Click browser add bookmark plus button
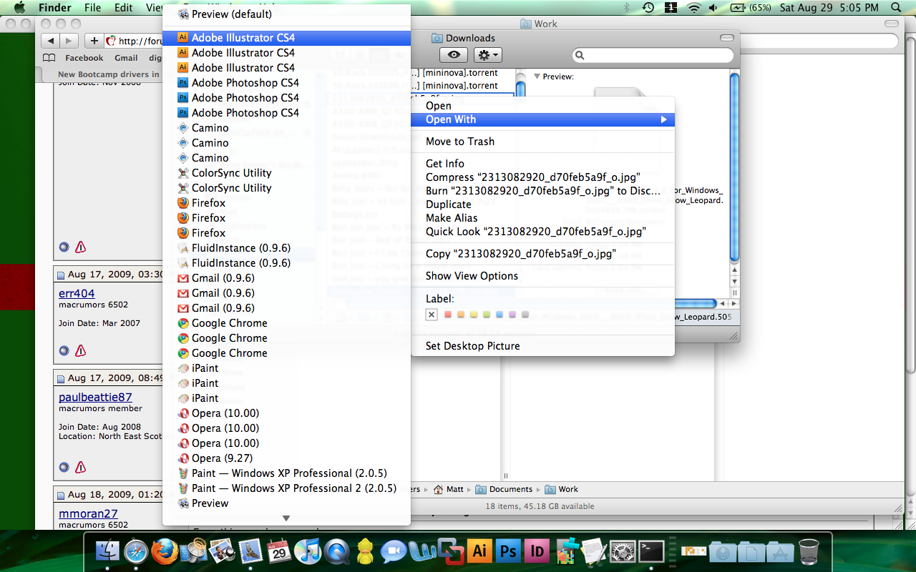 click(x=94, y=41)
